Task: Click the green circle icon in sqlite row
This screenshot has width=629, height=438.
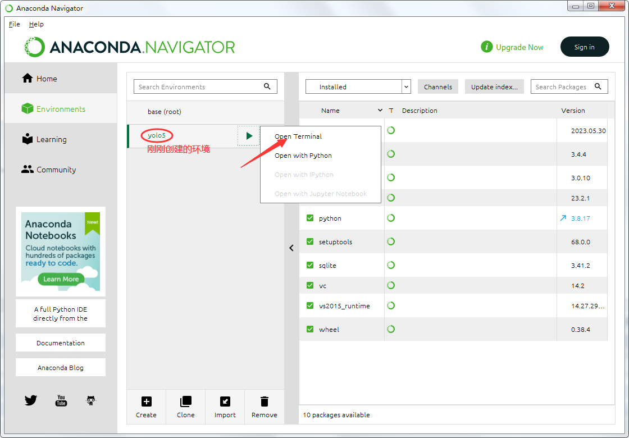Action: click(x=391, y=265)
